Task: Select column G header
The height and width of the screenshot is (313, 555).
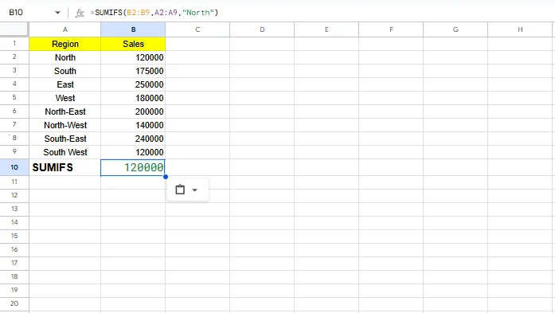Action: pyautogui.click(x=455, y=29)
